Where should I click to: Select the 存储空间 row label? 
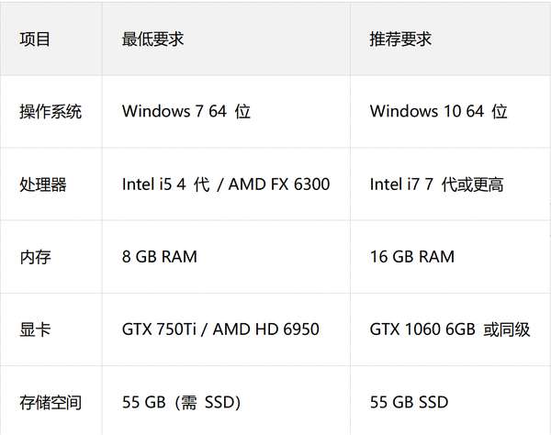tap(51, 402)
